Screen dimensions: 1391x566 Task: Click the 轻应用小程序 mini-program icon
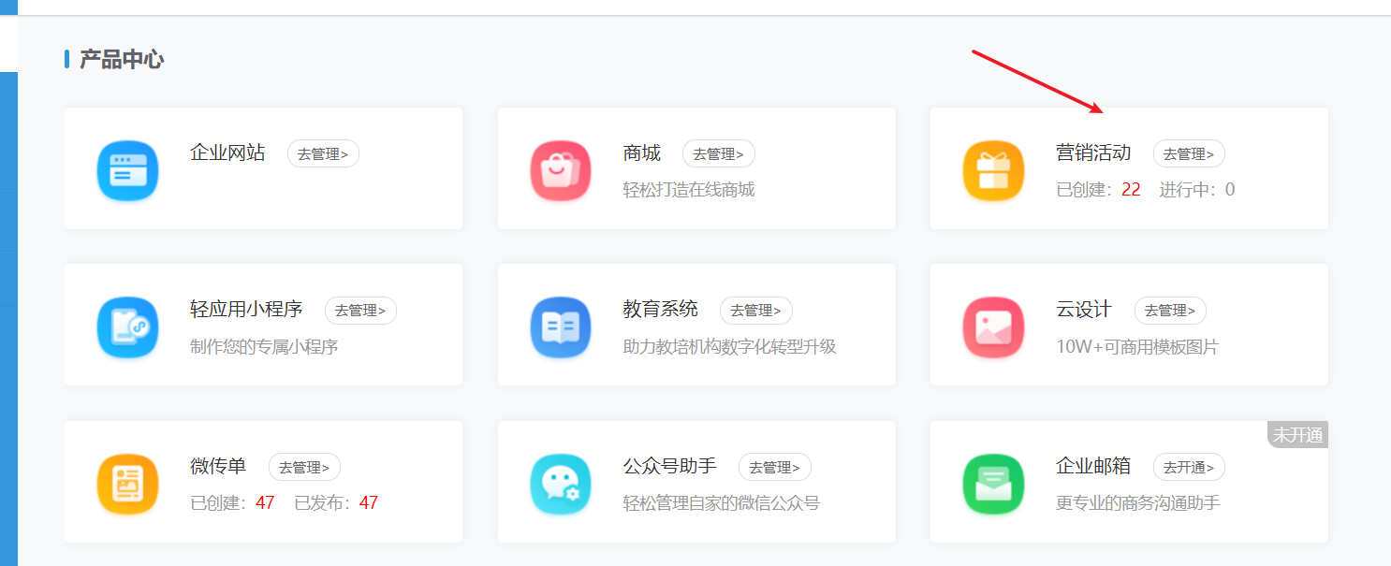[x=127, y=325]
